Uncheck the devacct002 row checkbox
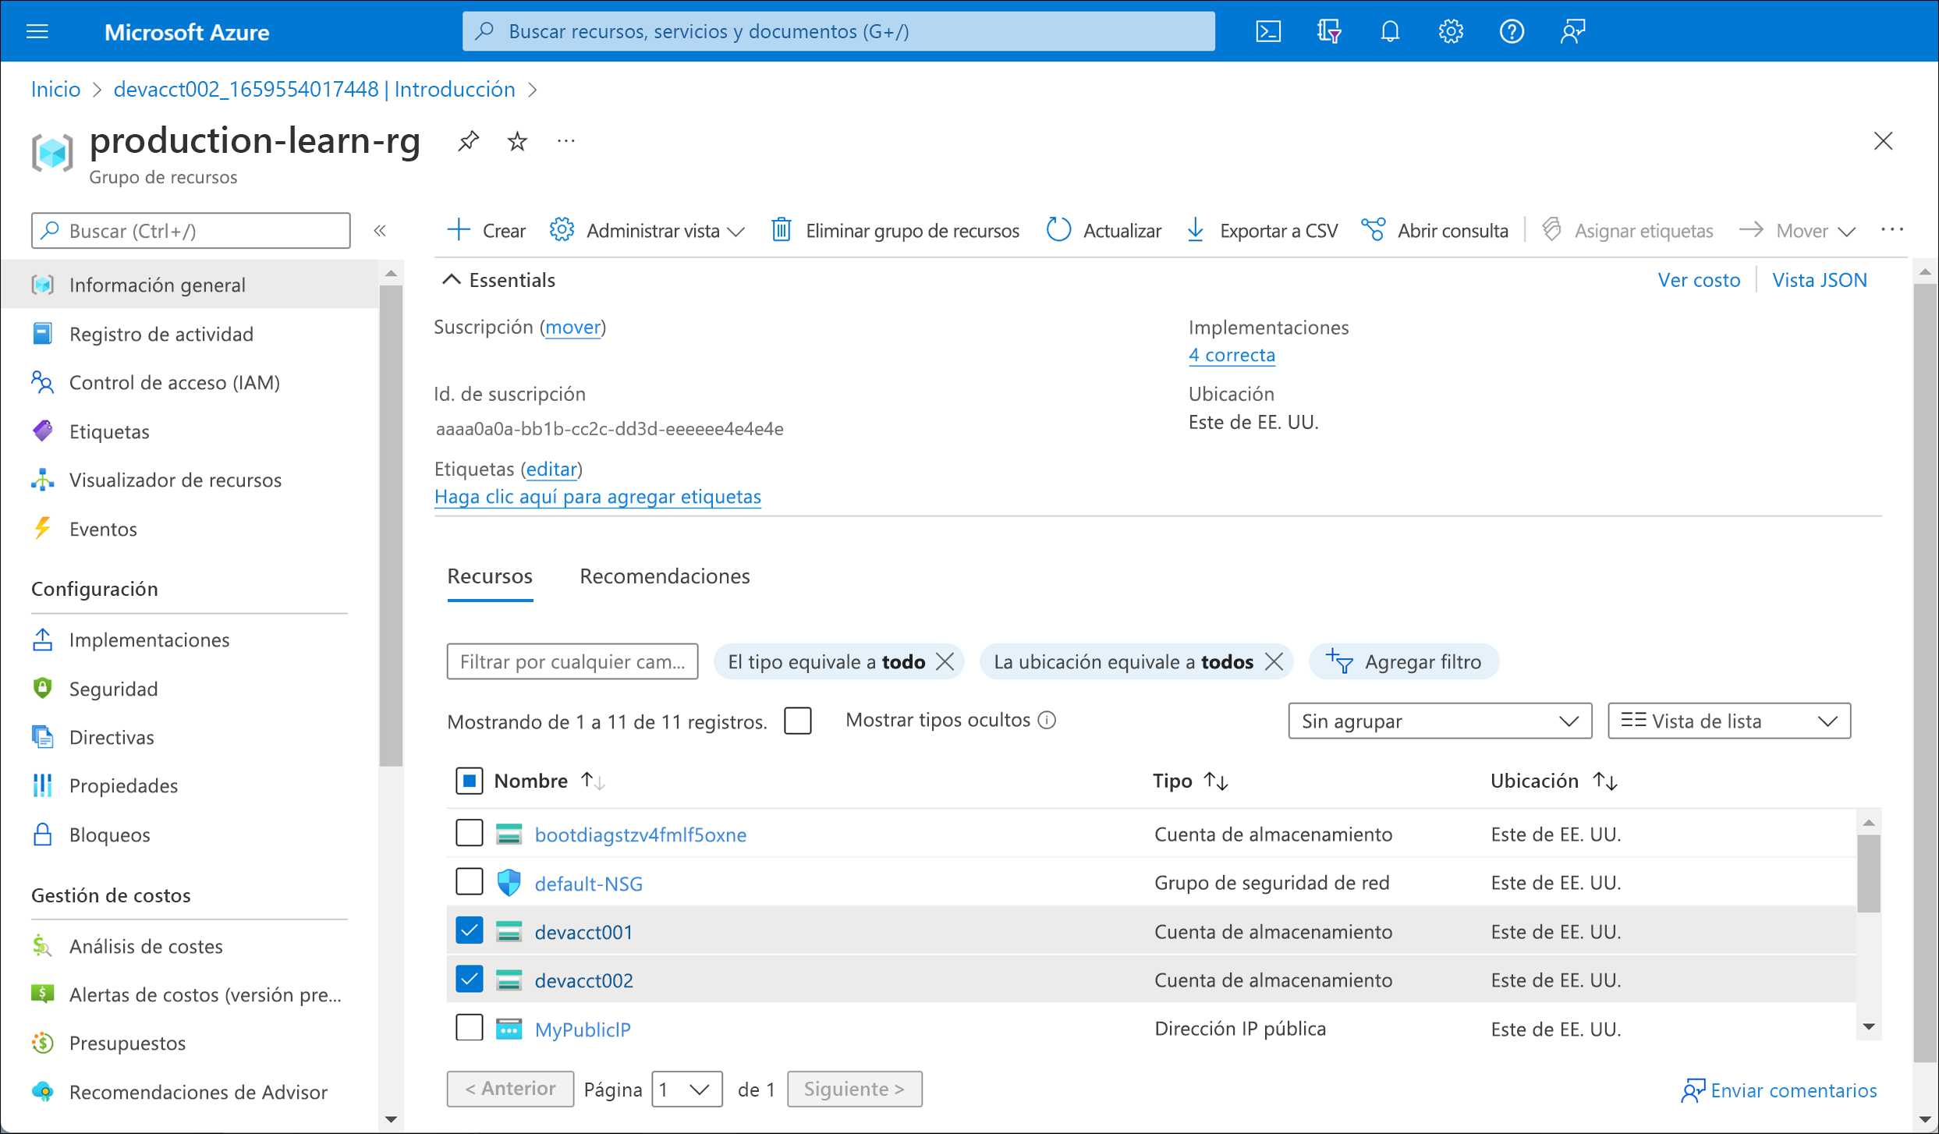The image size is (1939, 1134). click(470, 979)
